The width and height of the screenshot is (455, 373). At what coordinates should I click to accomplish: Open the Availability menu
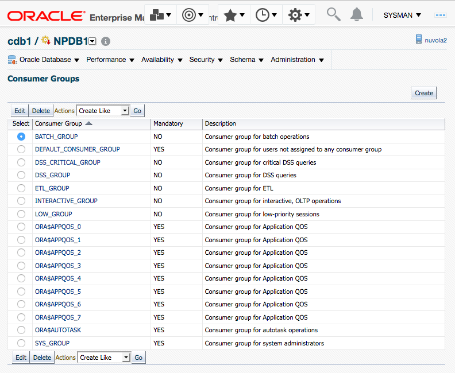coord(161,60)
